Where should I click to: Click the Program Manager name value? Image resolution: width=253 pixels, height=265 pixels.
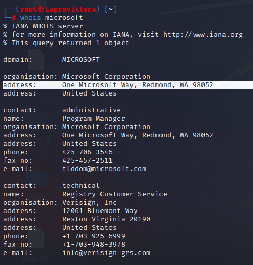94,119
